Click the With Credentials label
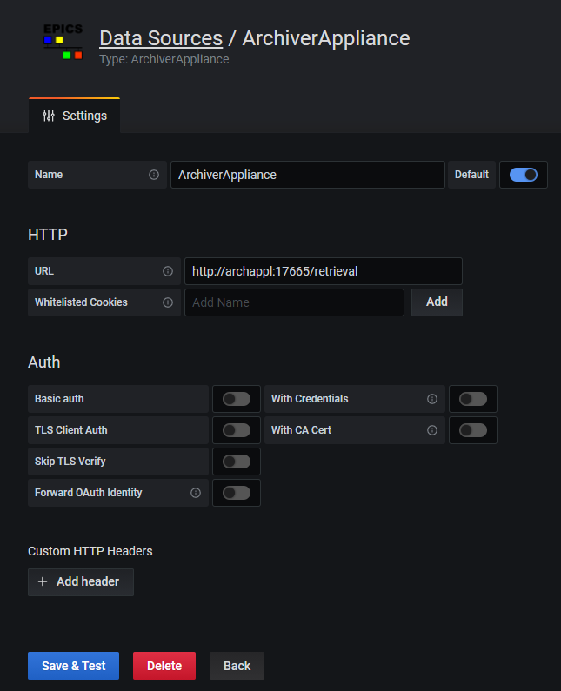Image resolution: width=561 pixels, height=691 pixels. click(x=310, y=399)
